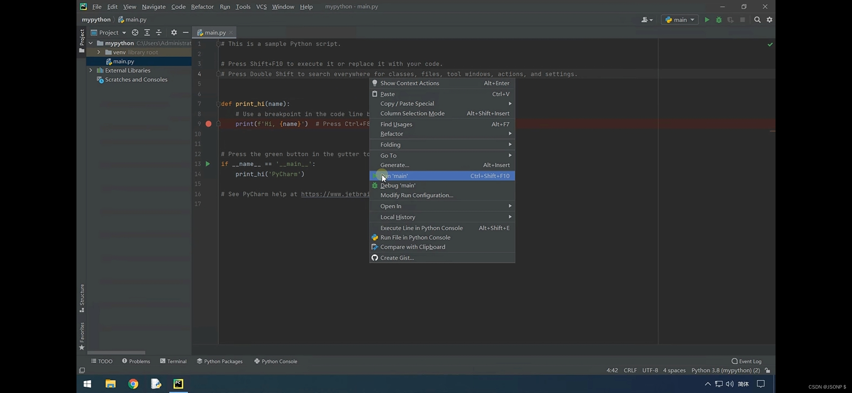
Task: Open the Tools menu
Action: pyautogui.click(x=243, y=7)
